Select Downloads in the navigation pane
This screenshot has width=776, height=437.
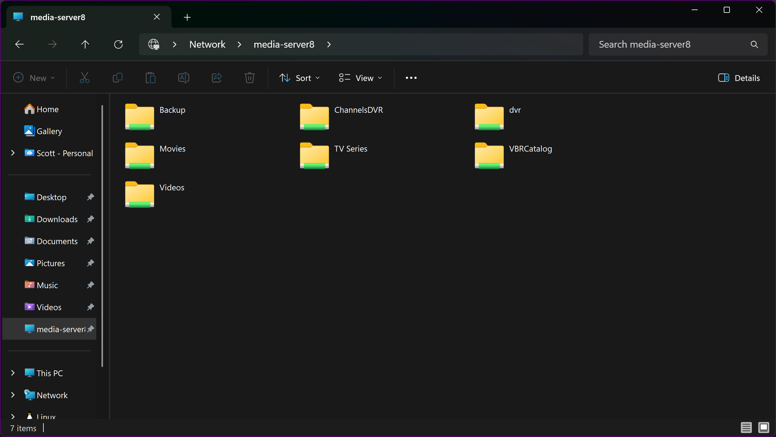tap(57, 219)
